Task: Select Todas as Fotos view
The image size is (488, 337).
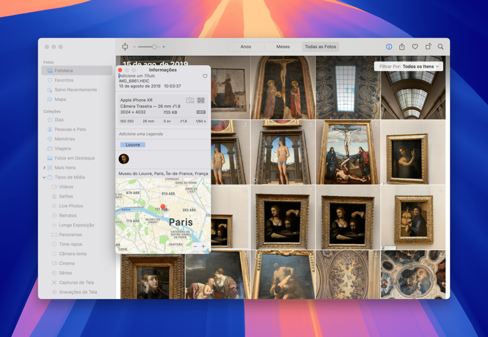Action: coord(320,47)
